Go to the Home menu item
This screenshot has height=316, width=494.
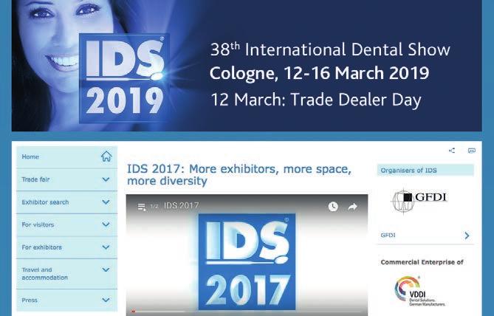point(66,157)
